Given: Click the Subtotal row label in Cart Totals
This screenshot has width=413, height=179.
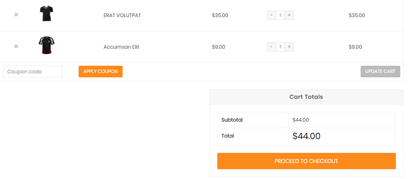Looking at the screenshot, I should click(232, 120).
